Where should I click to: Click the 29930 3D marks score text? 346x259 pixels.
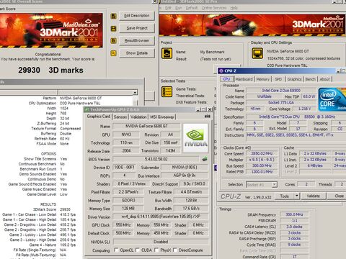pyautogui.click(x=50, y=70)
